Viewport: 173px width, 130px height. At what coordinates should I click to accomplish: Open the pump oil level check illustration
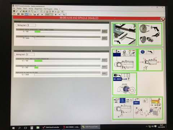tap(124, 60)
